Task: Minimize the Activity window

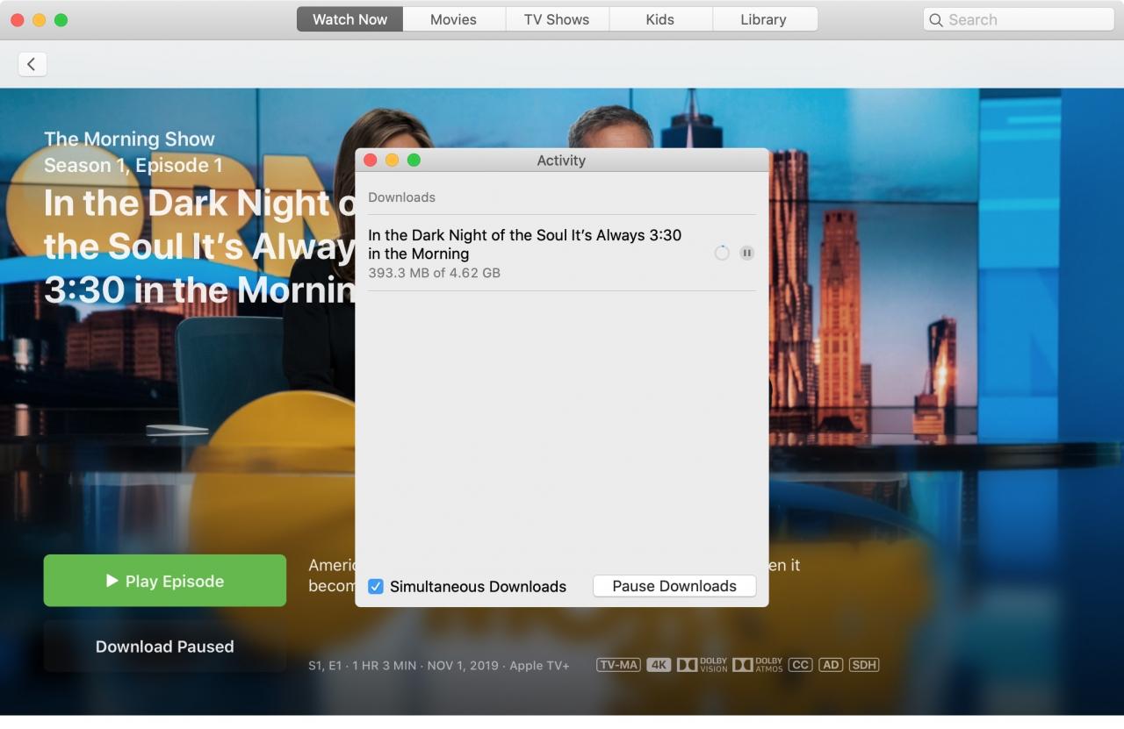Action: [393, 160]
